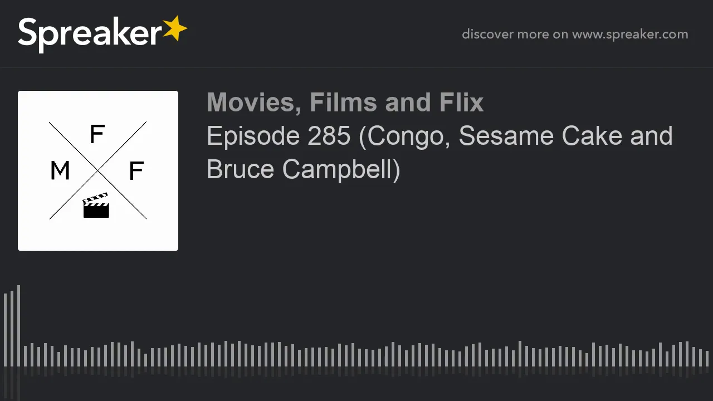Click the middle of the audio waveform

click(356, 354)
